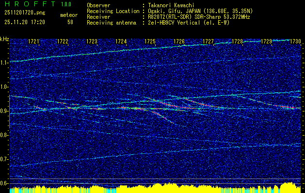Click the 1730 time marker

point(295,41)
